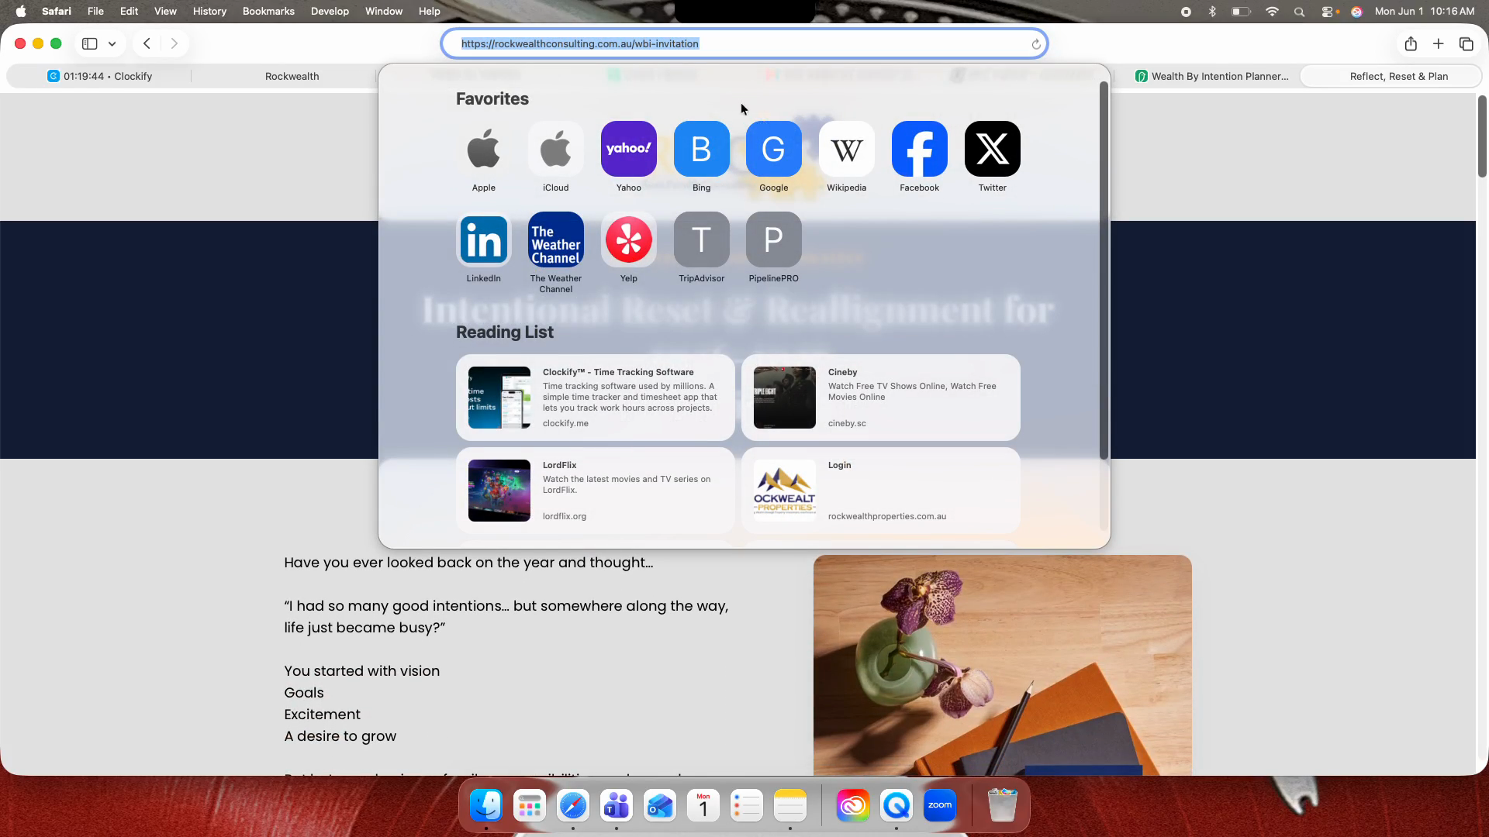Open the Wikipedia favorite icon
The width and height of the screenshot is (1489, 837).
(847, 149)
